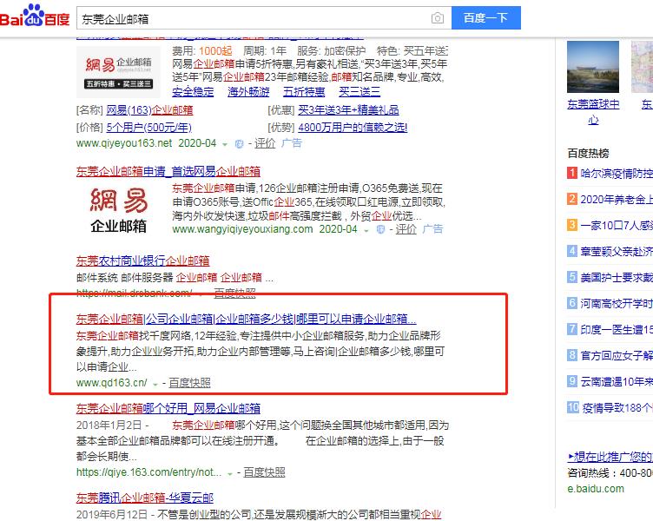
Task: Expand dropdown arrow beside www.qd163.cn
Action: pyautogui.click(x=155, y=384)
